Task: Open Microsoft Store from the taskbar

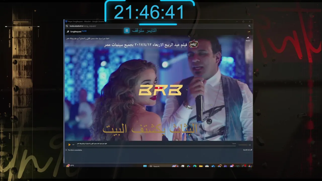Action: pyautogui.click(x=207, y=166)
